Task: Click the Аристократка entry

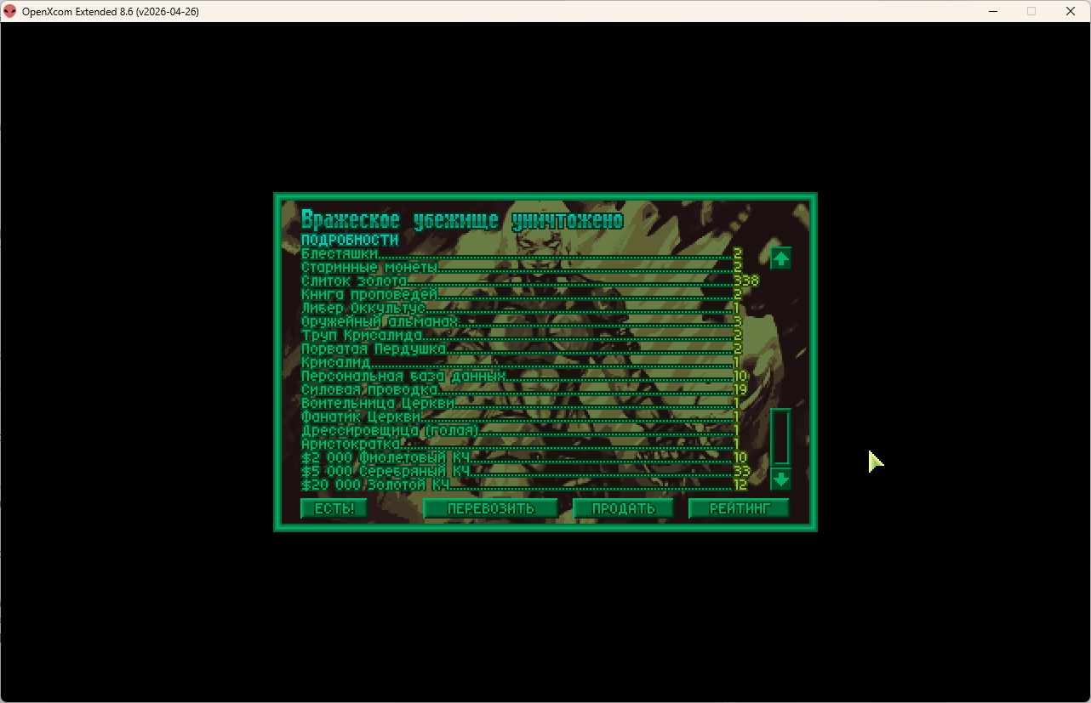Action: click(530, 444)
